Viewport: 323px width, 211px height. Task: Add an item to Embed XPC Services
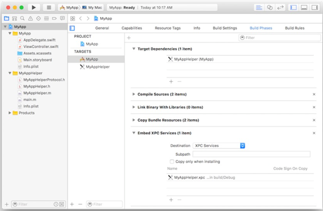tap(171, 200)
